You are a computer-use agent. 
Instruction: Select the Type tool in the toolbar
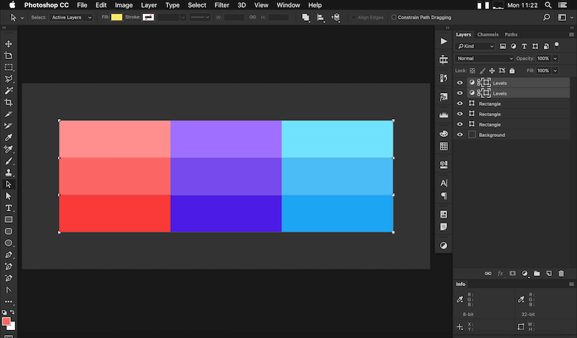[9, 208]
